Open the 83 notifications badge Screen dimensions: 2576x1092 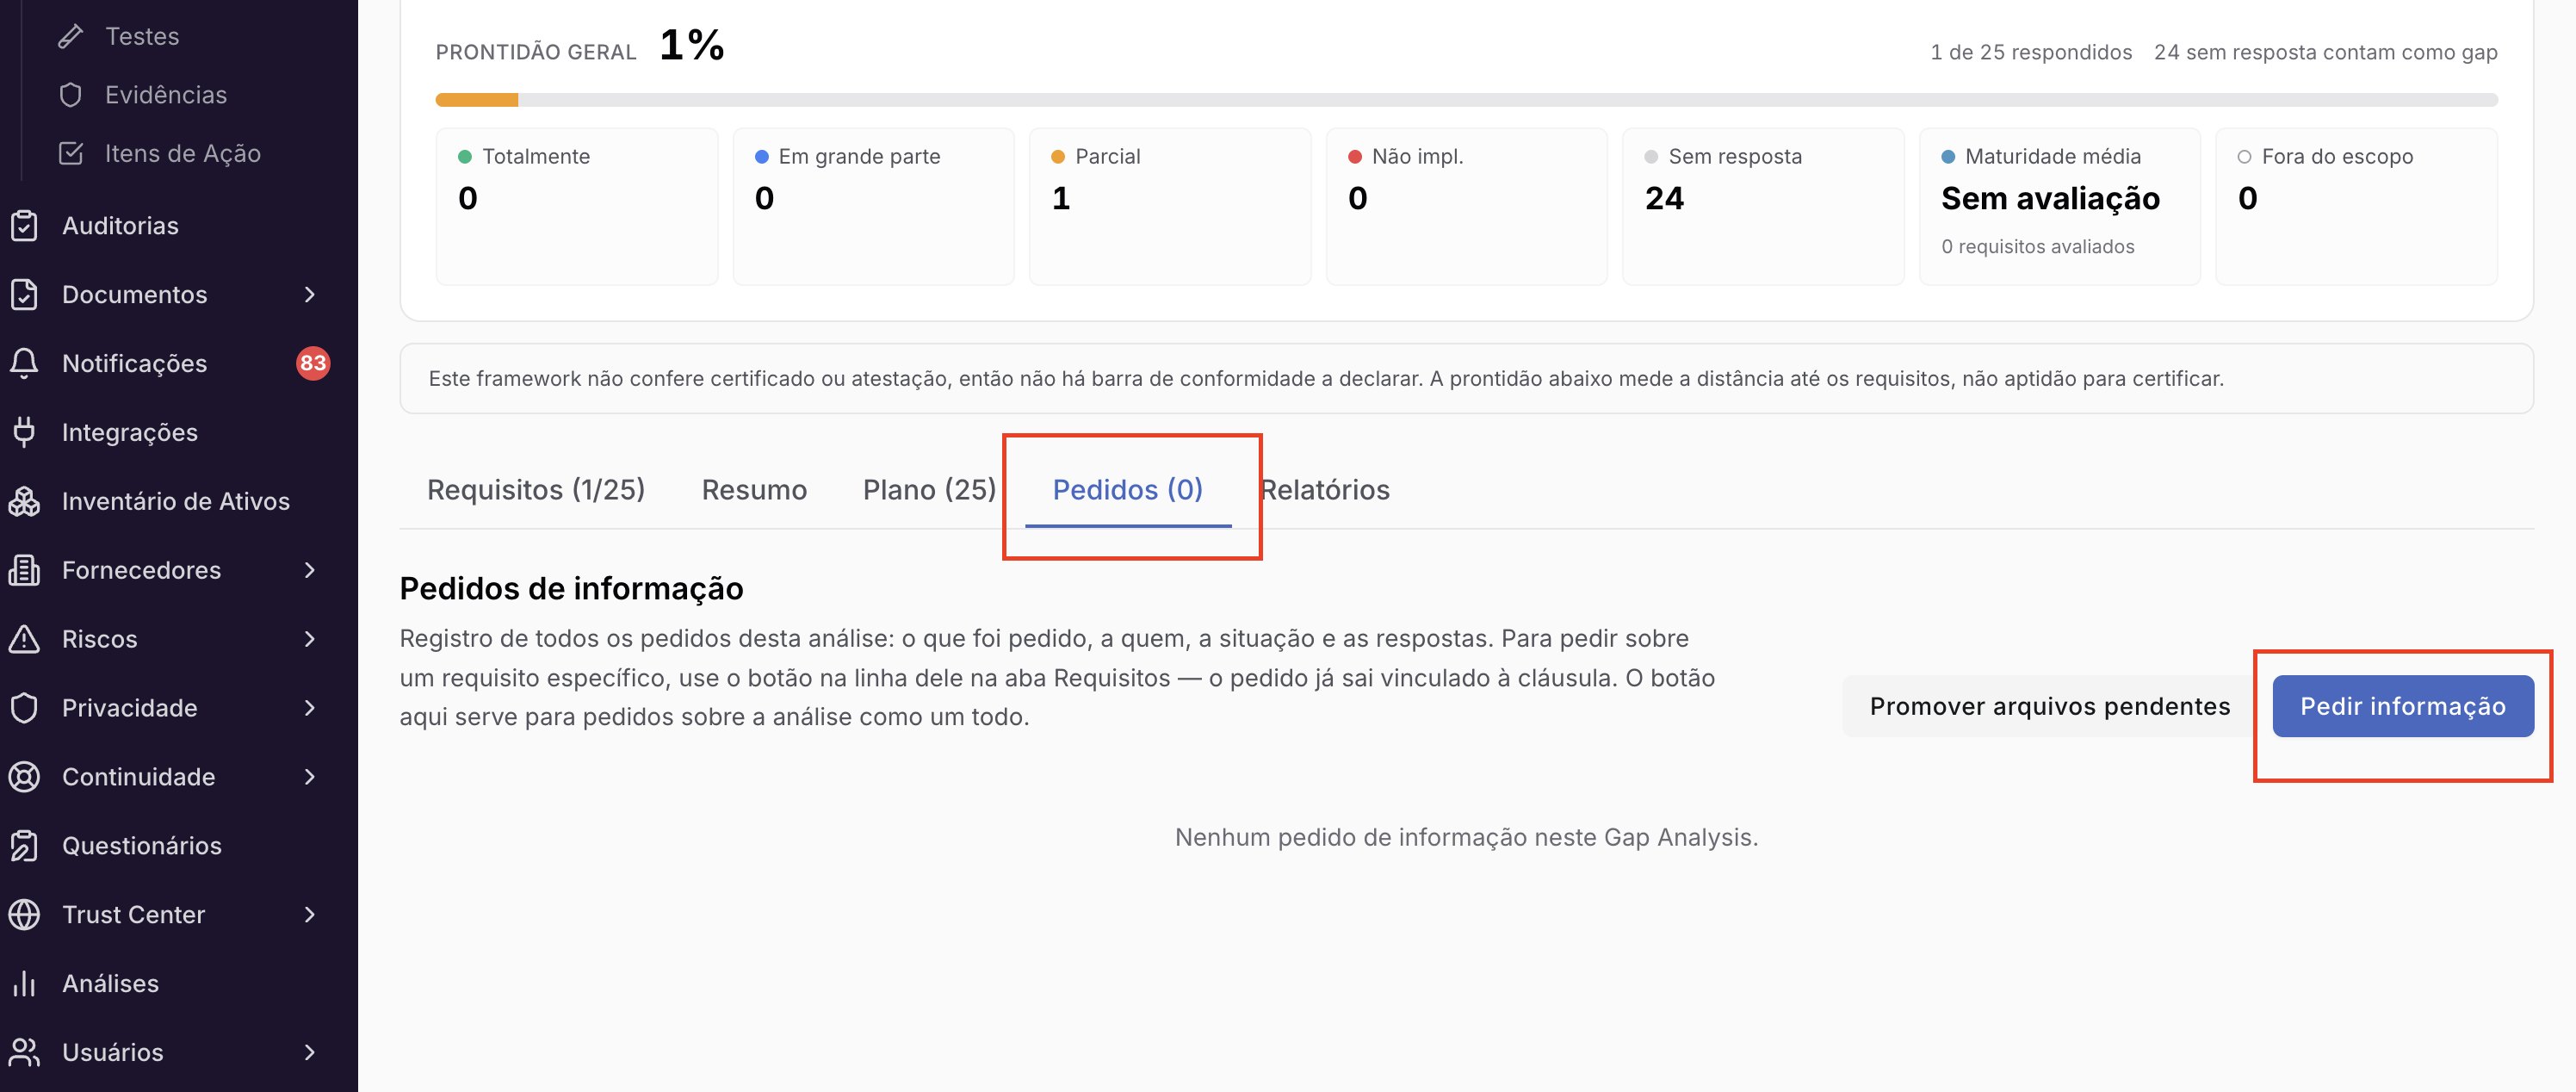(x=313, y=363)
